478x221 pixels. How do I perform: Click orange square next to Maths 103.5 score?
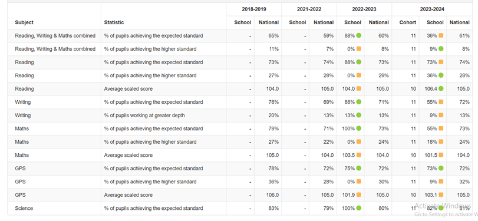pos(358,155)
